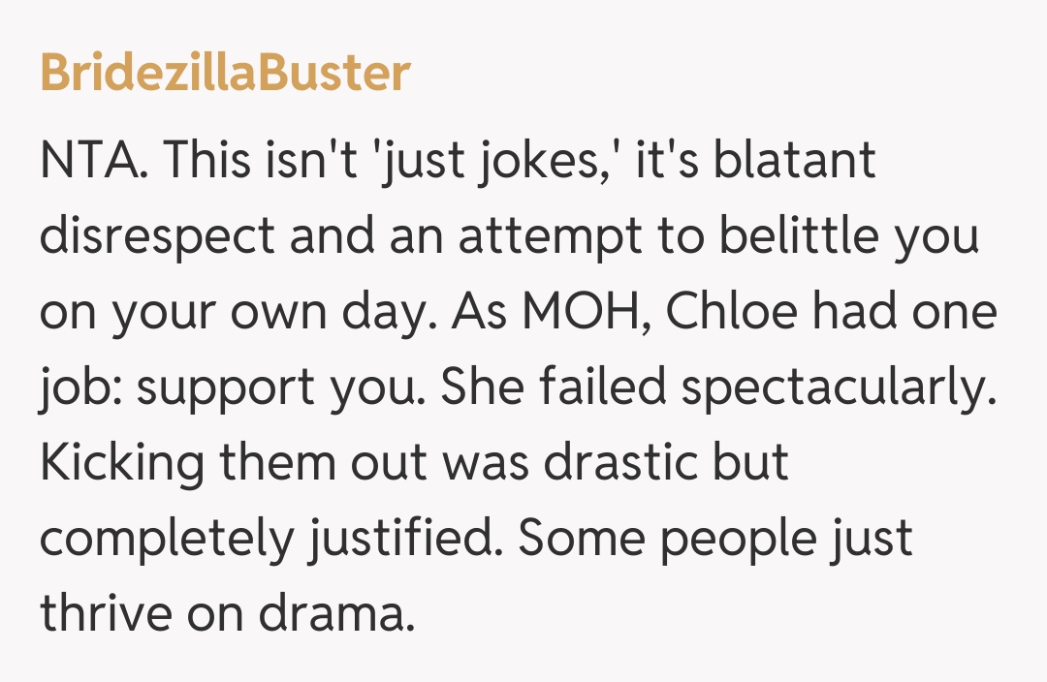Image resolution: width=1047 pixels, height=682 pixels.
Task: Click the word 'Kicking' in the comment
Action: 121,463
